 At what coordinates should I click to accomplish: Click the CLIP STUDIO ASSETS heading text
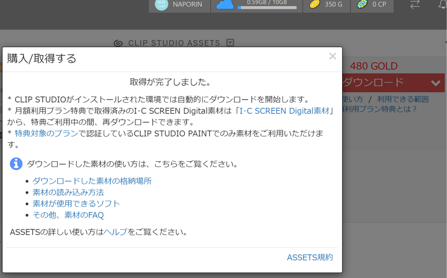(x=174, y=43)
